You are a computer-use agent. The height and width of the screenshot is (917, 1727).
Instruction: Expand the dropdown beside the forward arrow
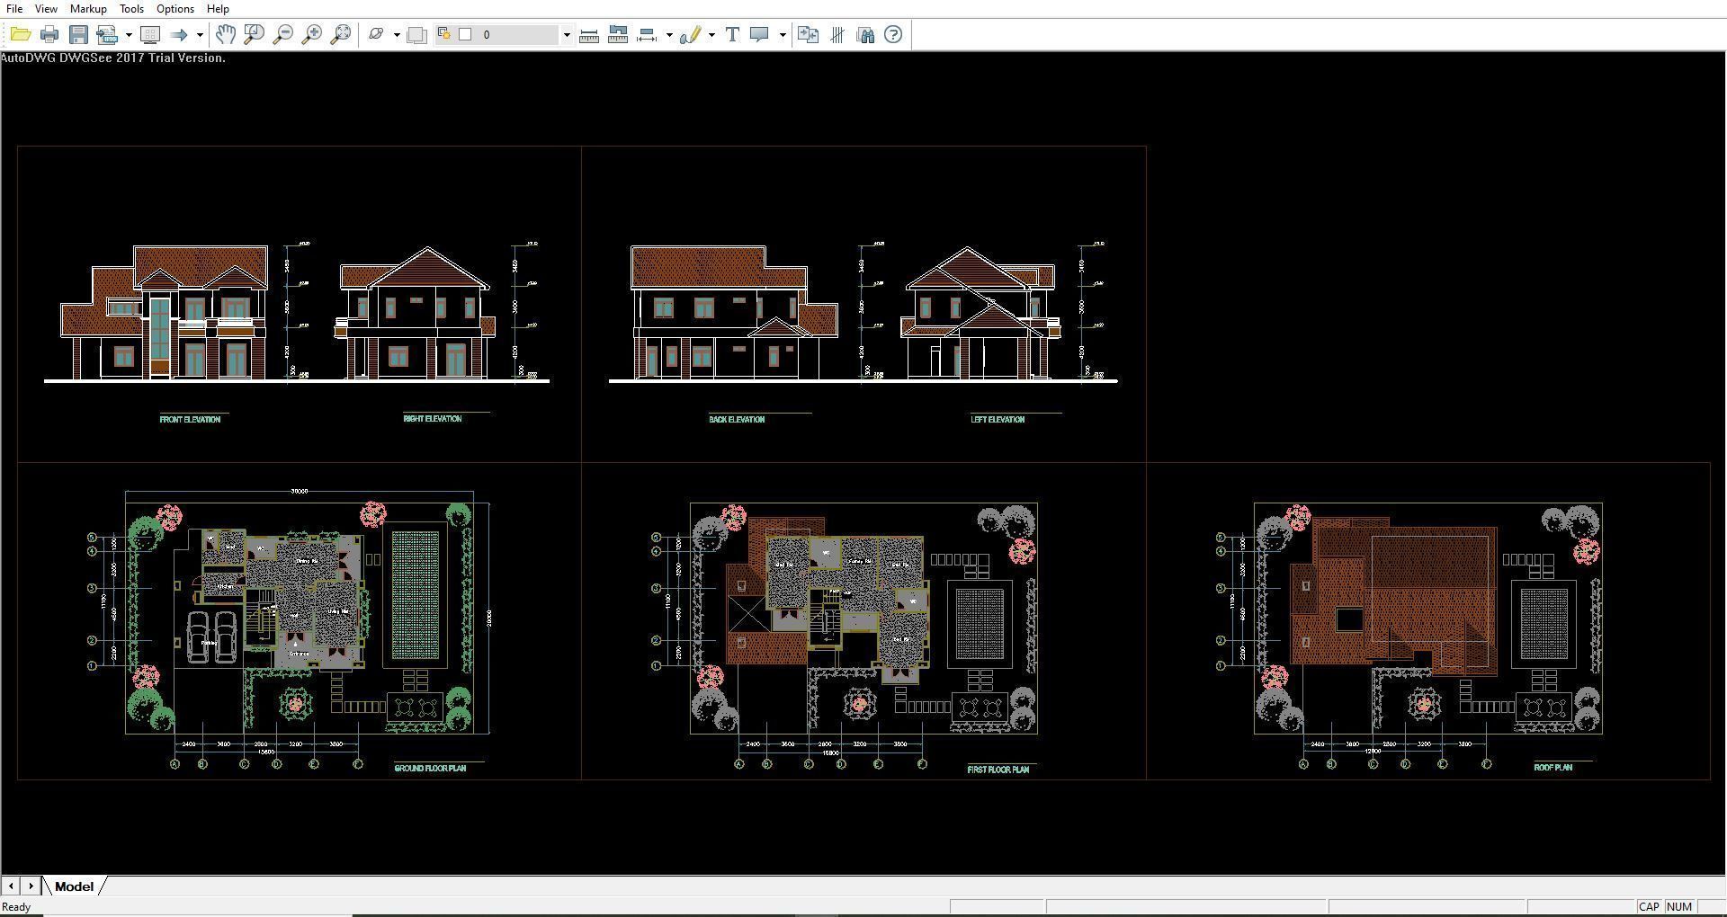[200, 35]
